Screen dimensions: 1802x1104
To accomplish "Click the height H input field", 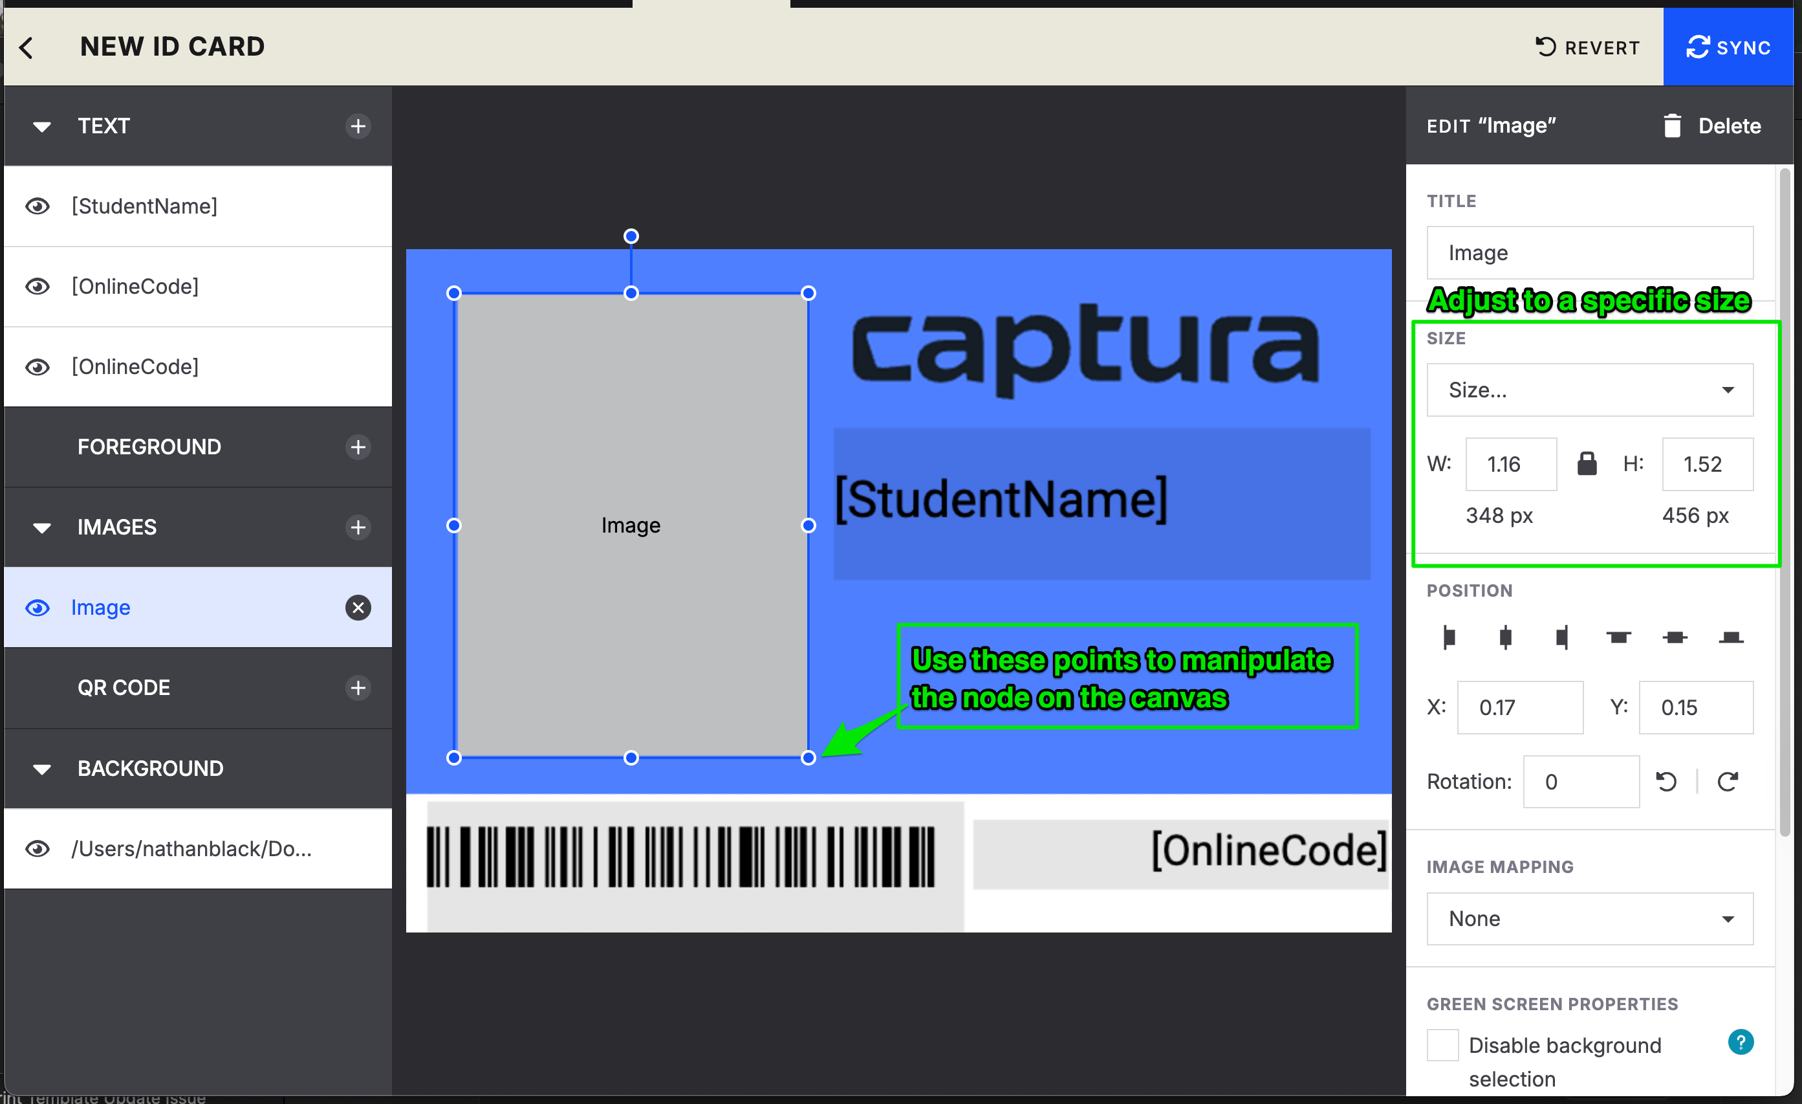I will point(1708,464).
